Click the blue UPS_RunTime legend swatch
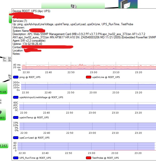This screenshot has width=156, height=161. pos(16,158)
